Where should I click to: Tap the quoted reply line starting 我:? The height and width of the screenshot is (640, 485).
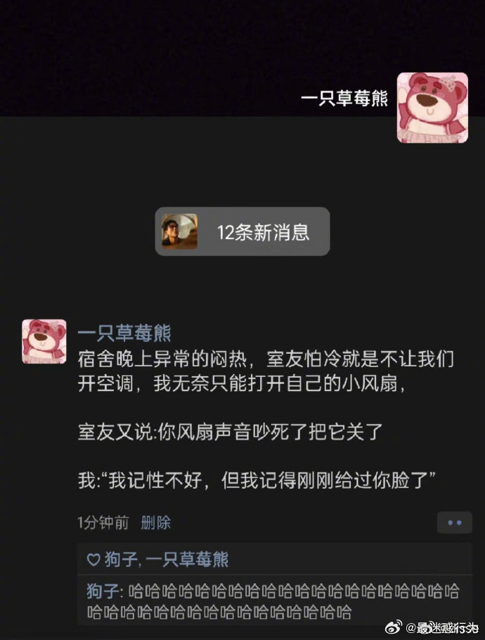tap(257, 480)
